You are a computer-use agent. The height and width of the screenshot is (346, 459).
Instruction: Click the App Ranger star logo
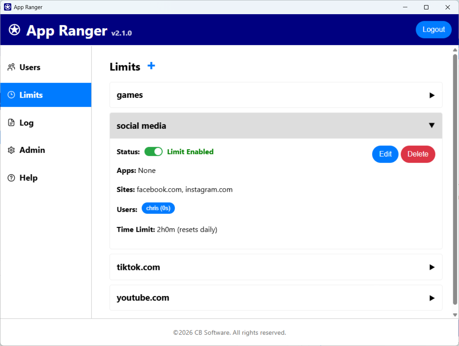14,29
